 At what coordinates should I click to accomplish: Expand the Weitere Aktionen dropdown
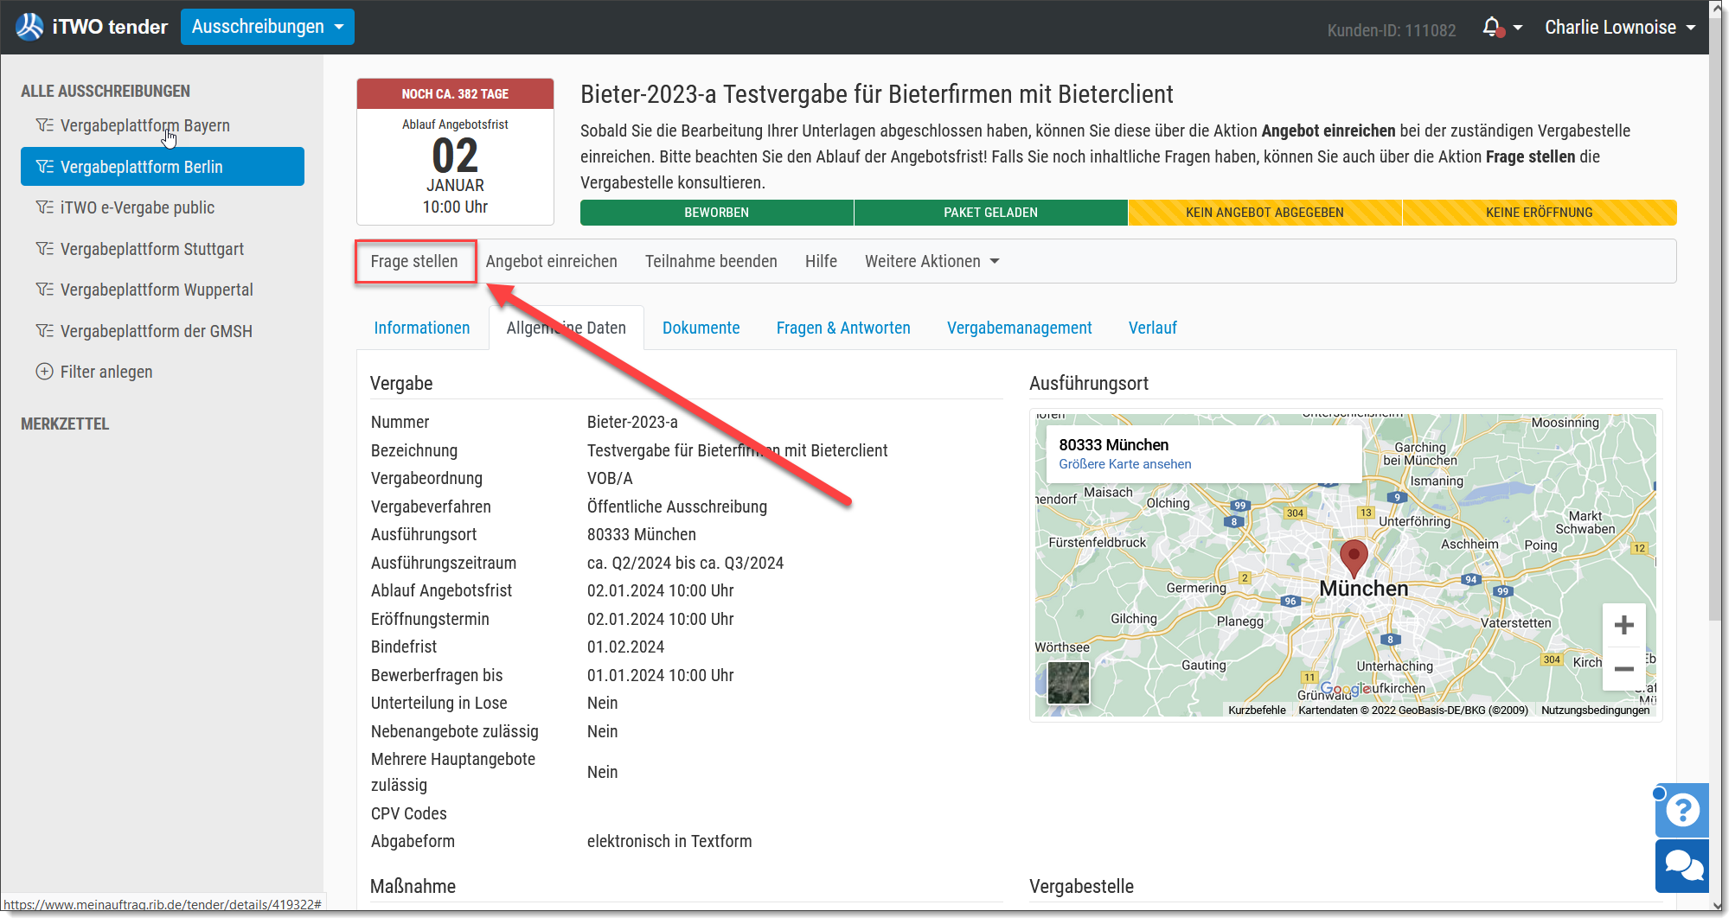(932, 261)
